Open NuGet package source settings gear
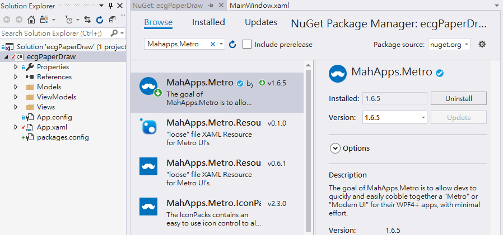Viewport: 503px width, 235px height. 482,44
